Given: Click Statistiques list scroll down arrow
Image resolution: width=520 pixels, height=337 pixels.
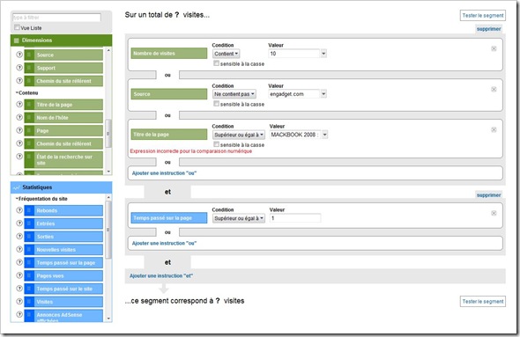Looking at the screenshot, I should [x=108, y=319].
